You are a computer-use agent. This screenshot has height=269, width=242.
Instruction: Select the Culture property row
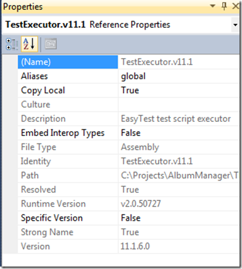[x=128, y=105]
